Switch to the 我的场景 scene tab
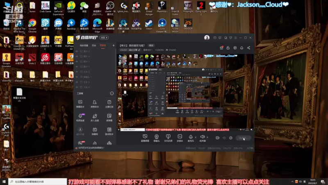 84,45
